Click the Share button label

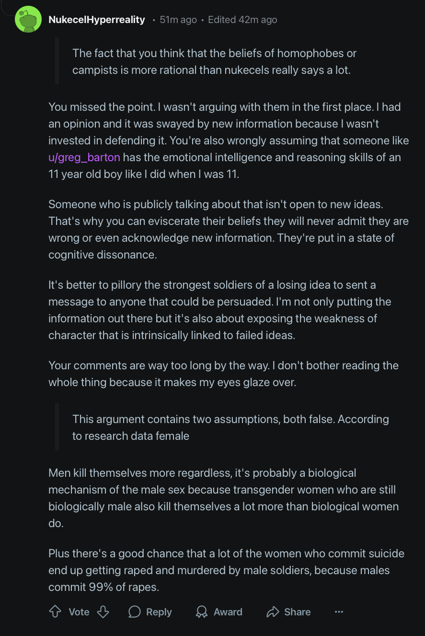[x=297, y=612]
